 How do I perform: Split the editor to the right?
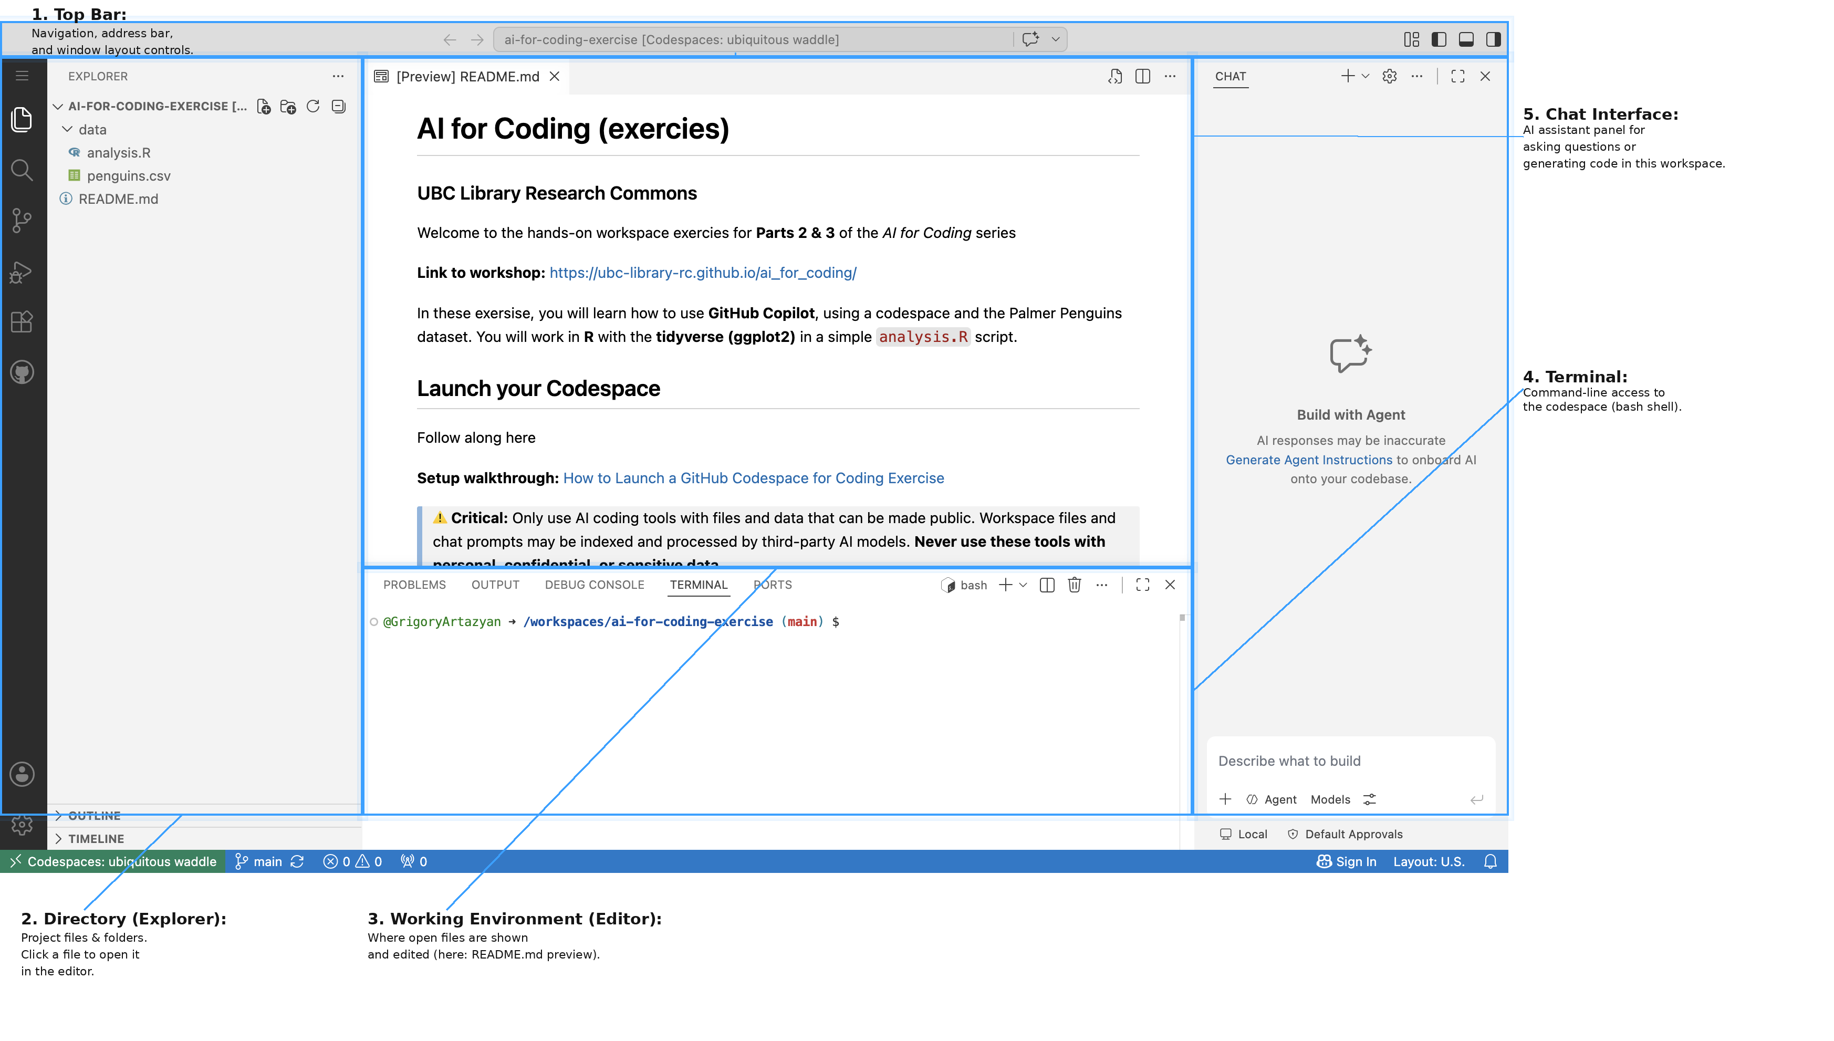click(1142, 77)
